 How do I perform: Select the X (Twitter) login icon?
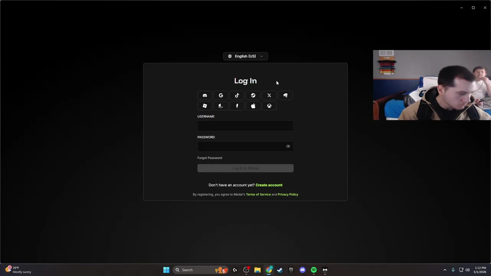click(269, 95)
